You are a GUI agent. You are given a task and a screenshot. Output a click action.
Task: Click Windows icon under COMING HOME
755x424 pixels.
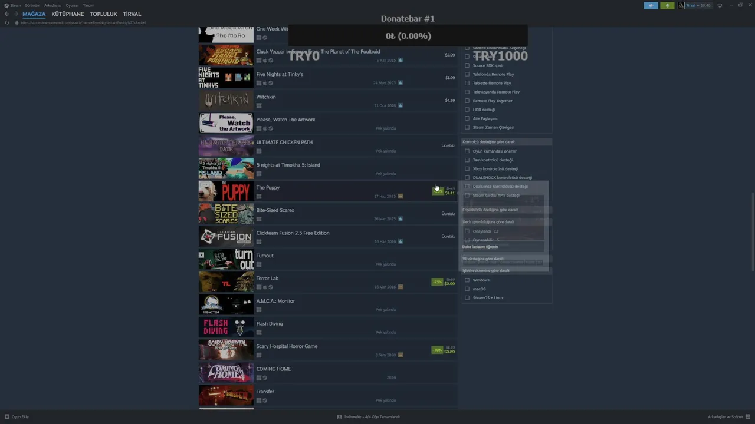click(x=259, y=378)
